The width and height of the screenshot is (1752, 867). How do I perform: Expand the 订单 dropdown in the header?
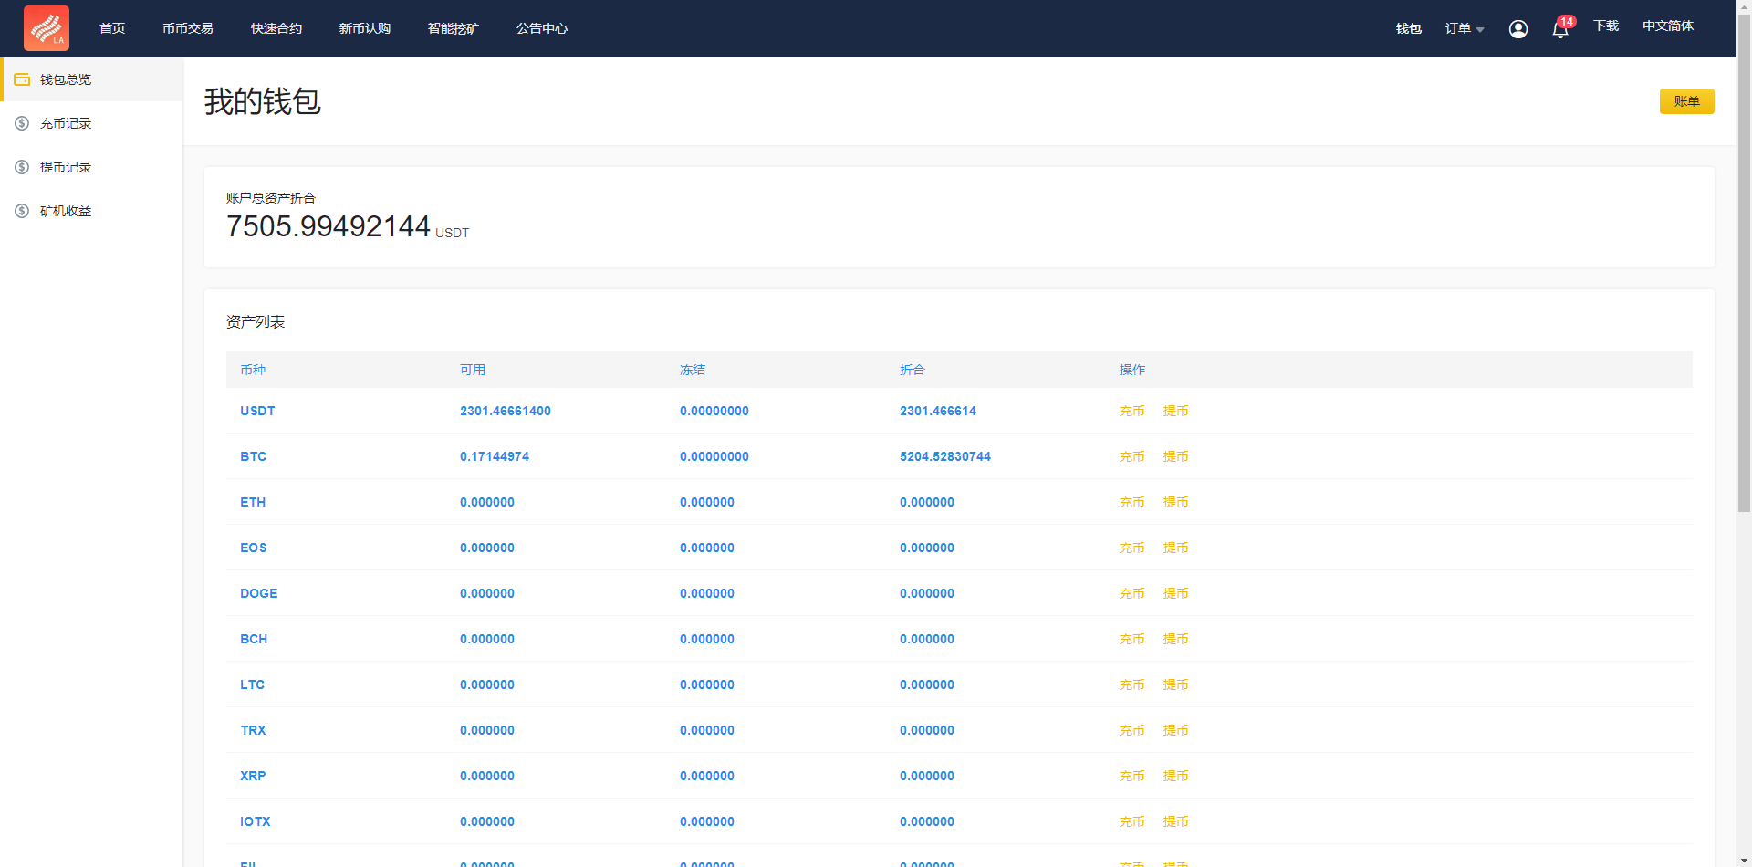(x=1464, y=29)
